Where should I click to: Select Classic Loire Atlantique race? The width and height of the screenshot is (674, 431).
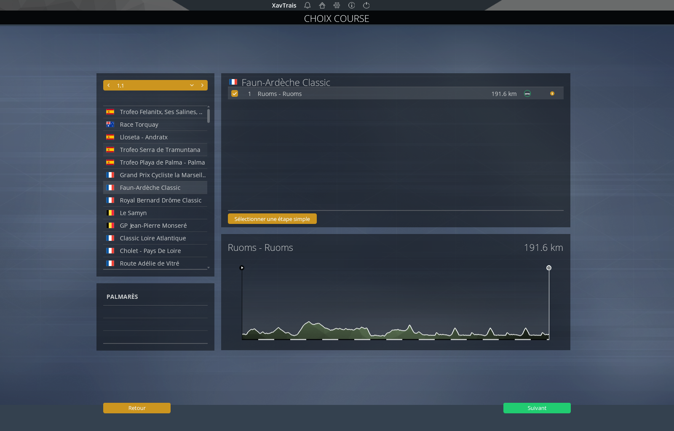(155, 238)
